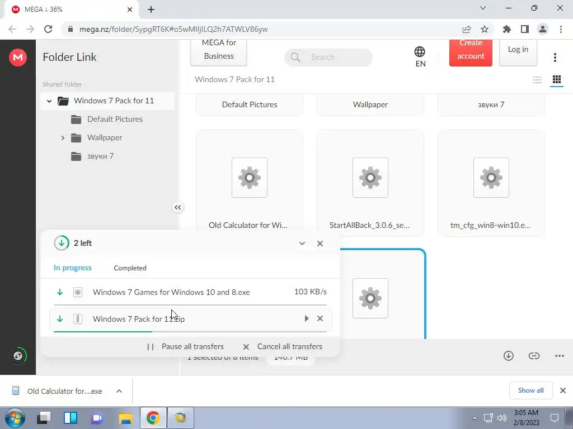Click the browser address bar URL
This screenshot has width=573, height=429.
[173, 29]
